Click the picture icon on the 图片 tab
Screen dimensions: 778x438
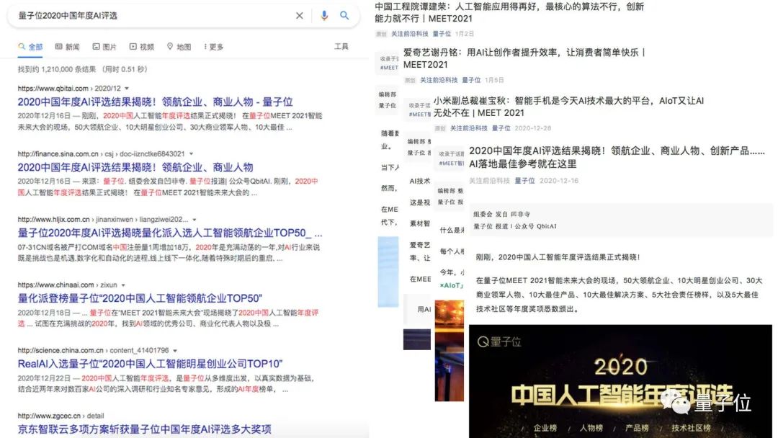(x=94, y=45)
